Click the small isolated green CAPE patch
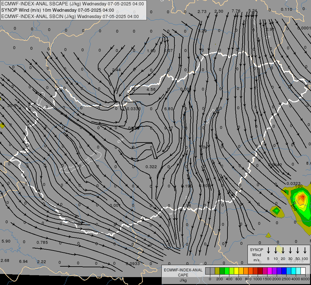This screenshot has width=311, height=285. coord(276,211)
